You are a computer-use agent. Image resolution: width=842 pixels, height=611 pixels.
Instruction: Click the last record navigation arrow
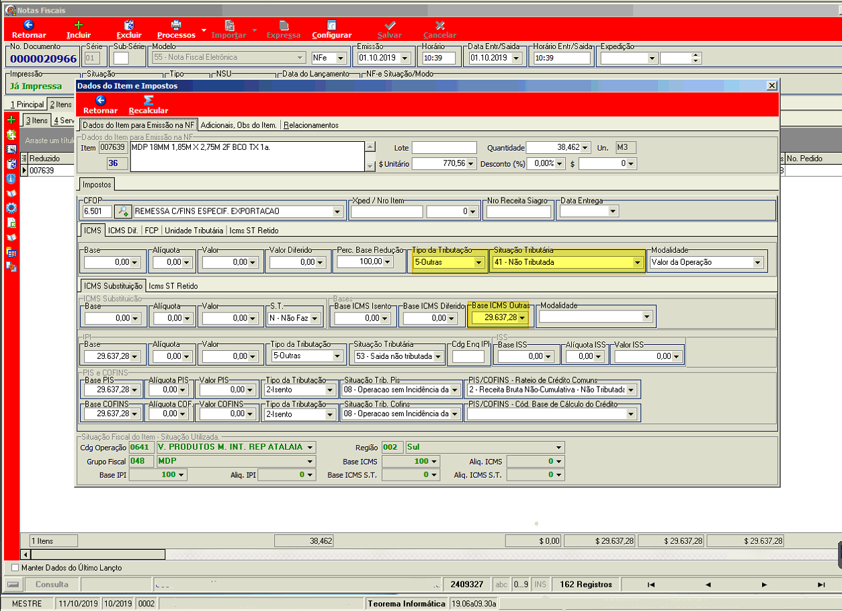pyautogui.click(x=821, y=585)
